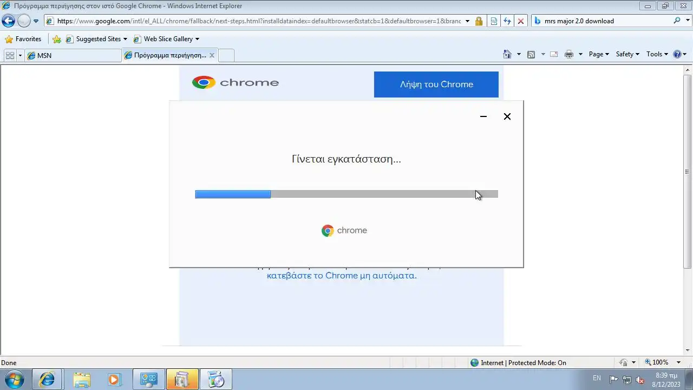The image size is (693, 390).
Task: Open the search provider dropdown arrow
Action: pyautogui.click(x=687, y=21)
